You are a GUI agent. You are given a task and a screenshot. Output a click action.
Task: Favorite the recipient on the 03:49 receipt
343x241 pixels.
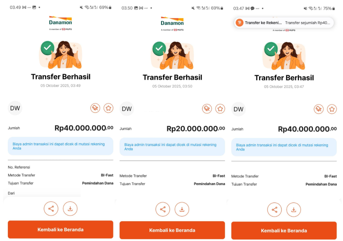108,108
